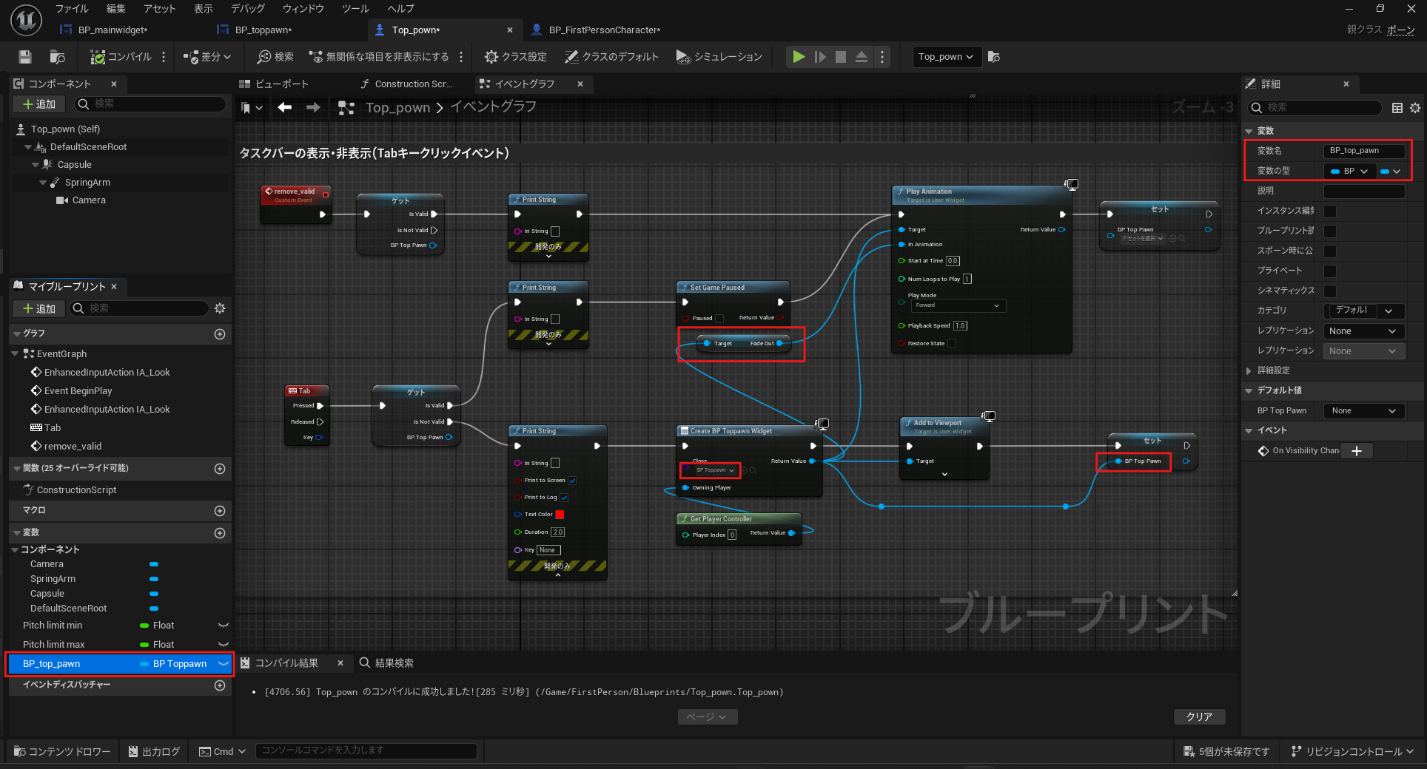Screen dimensions: 1427x769
Task: Click the save icon in the toolbar
Action: [25, 57]
